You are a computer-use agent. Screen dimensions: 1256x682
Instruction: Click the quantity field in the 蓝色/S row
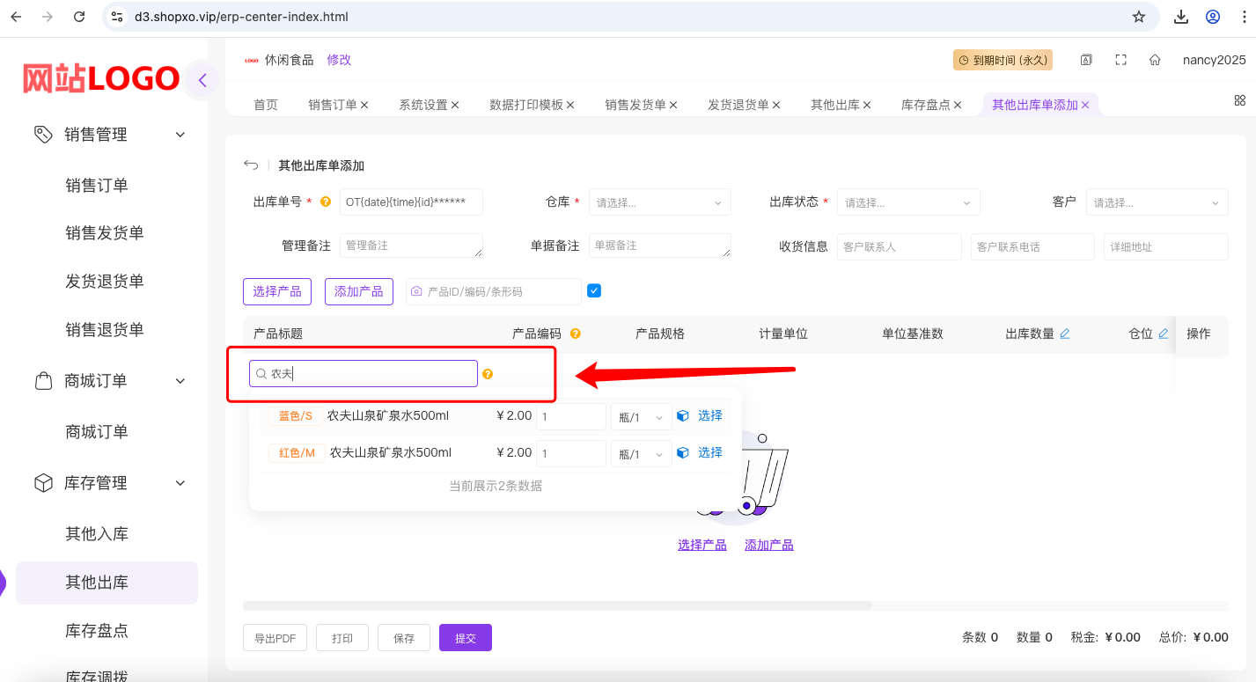point(572,417)
